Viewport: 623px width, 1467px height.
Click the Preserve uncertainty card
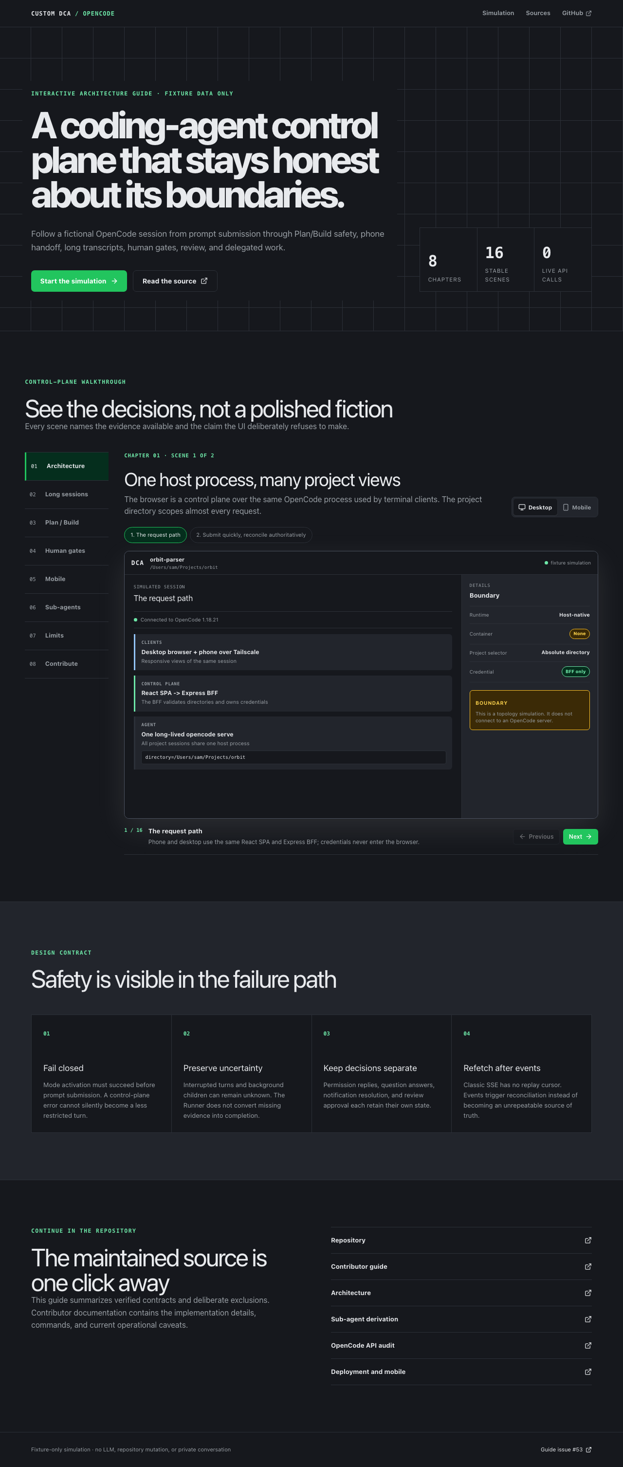click(241, 1073)
